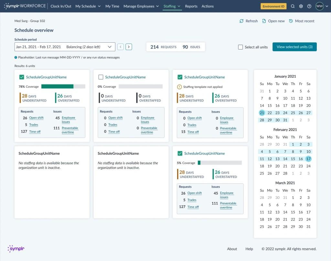The width and height of the screenshot is (331, 261).
Task: Enable the Select all units checkbox
Action: point(240,47)
